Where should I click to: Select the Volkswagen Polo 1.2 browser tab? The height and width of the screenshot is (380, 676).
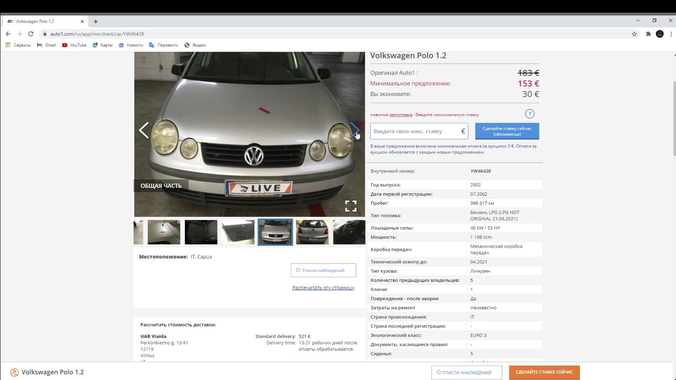pyautogui.click(x=45, y=21)
